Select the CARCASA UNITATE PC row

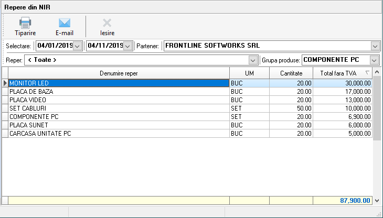coord(119,133)
